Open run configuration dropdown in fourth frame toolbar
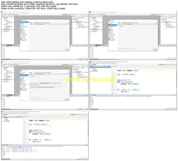This screenshot has height=161, width=178. pyautogui.click(x=161, y=64)
